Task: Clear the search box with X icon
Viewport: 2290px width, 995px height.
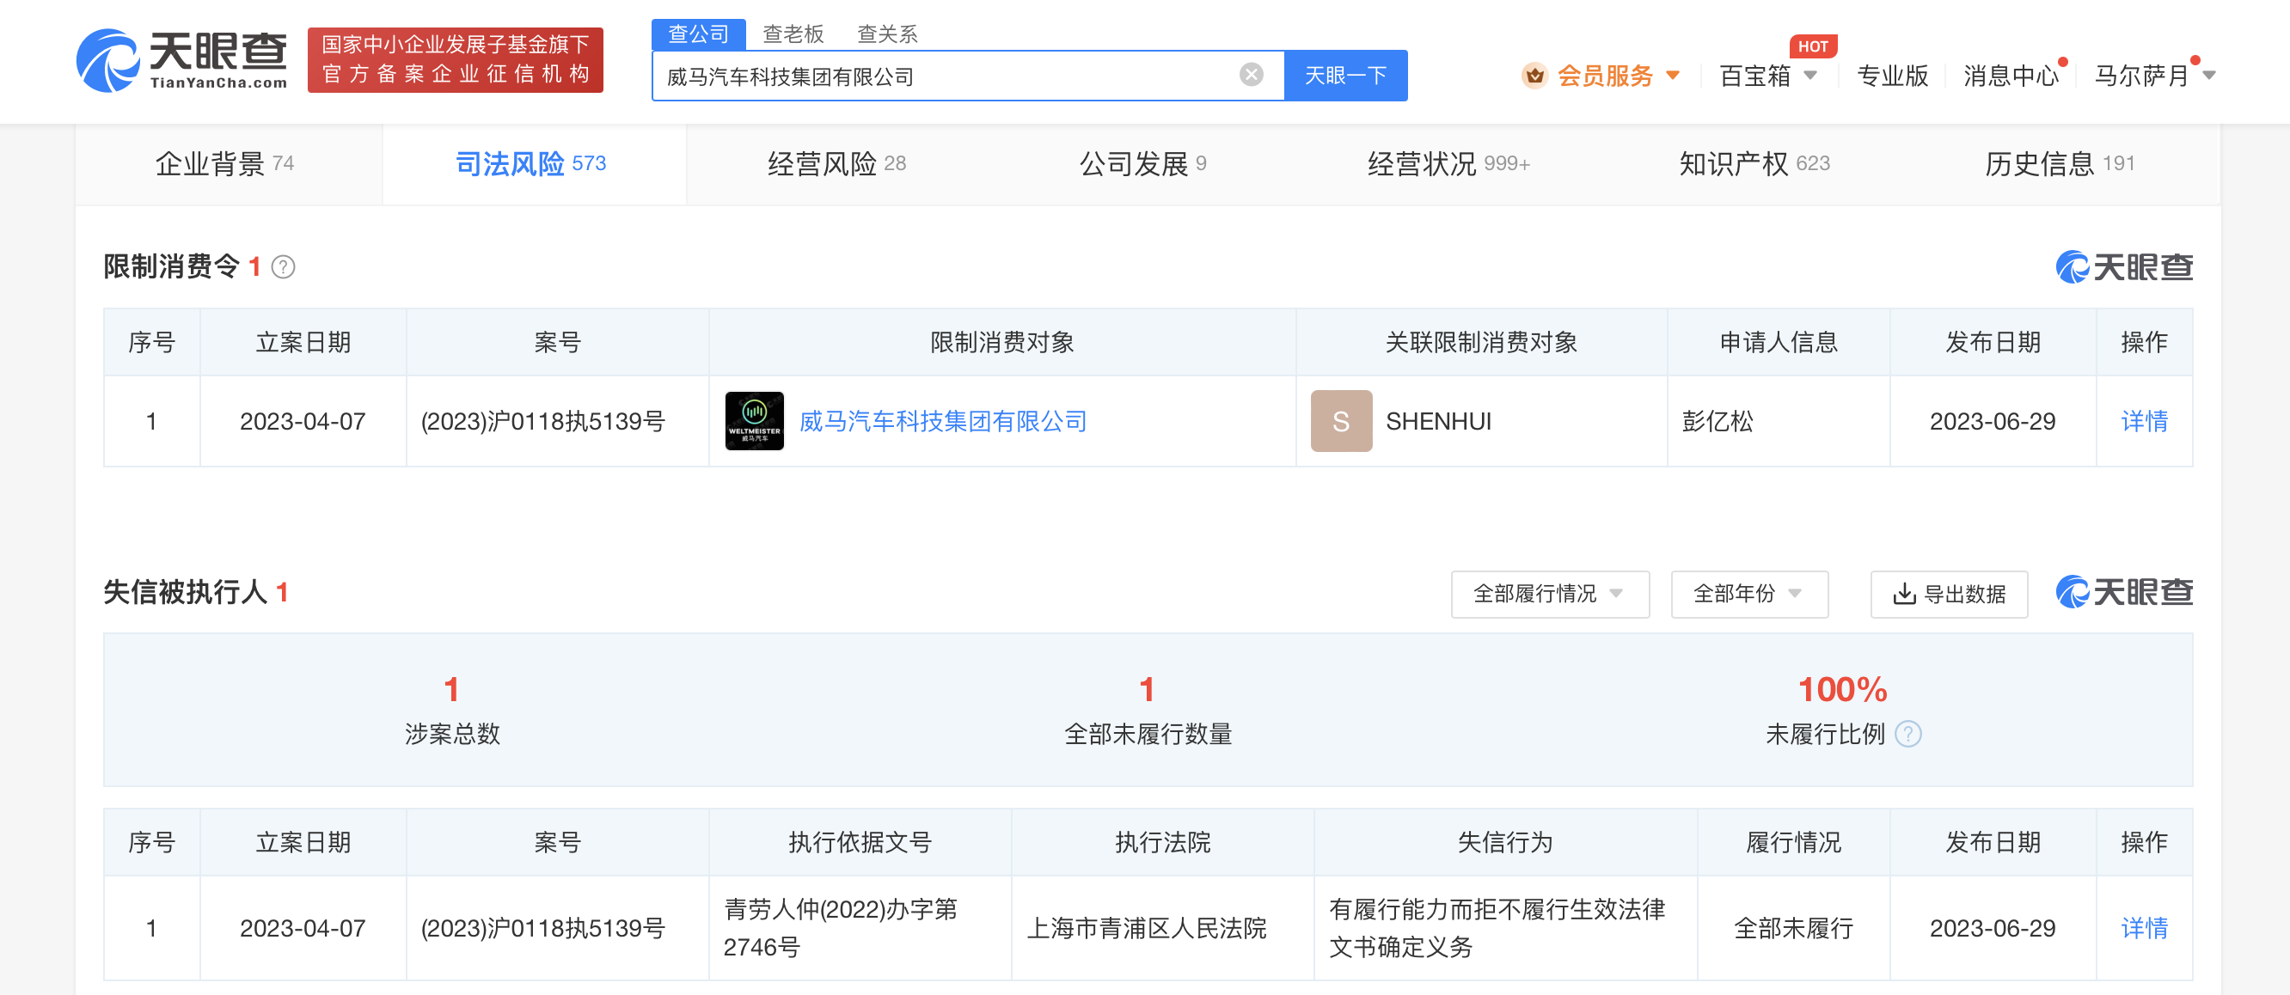Action: coord(1251,75)
